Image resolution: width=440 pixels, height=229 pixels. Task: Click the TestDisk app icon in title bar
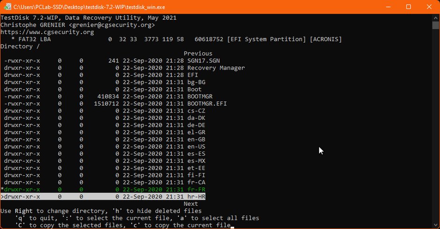7,7
